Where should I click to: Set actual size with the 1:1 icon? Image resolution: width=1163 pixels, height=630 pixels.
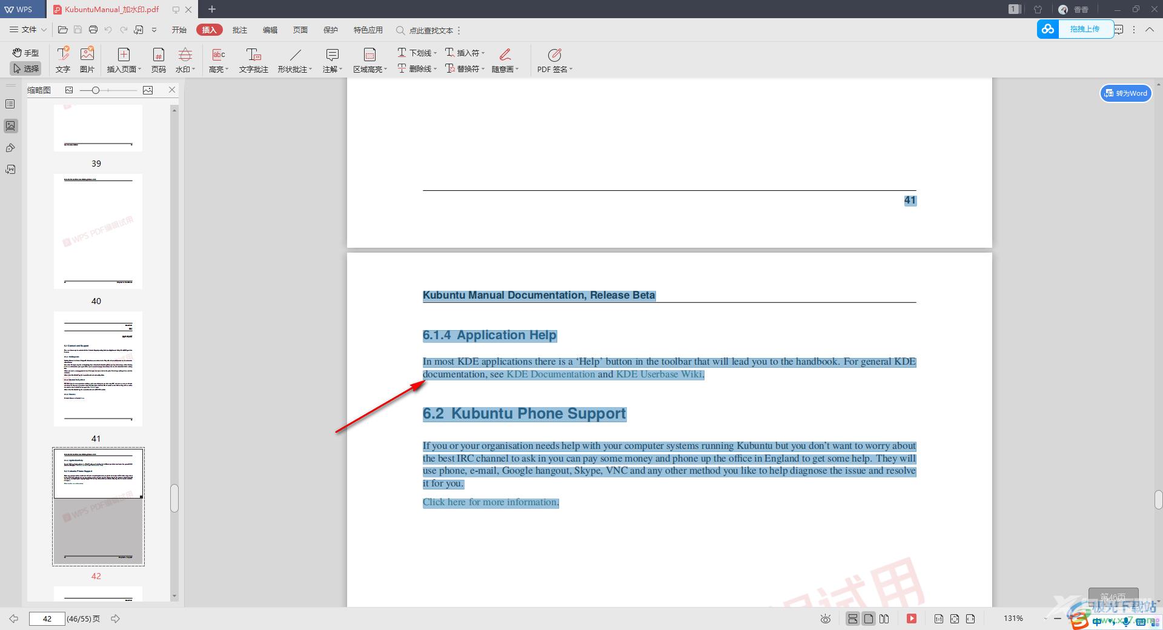tap(938, 618)
